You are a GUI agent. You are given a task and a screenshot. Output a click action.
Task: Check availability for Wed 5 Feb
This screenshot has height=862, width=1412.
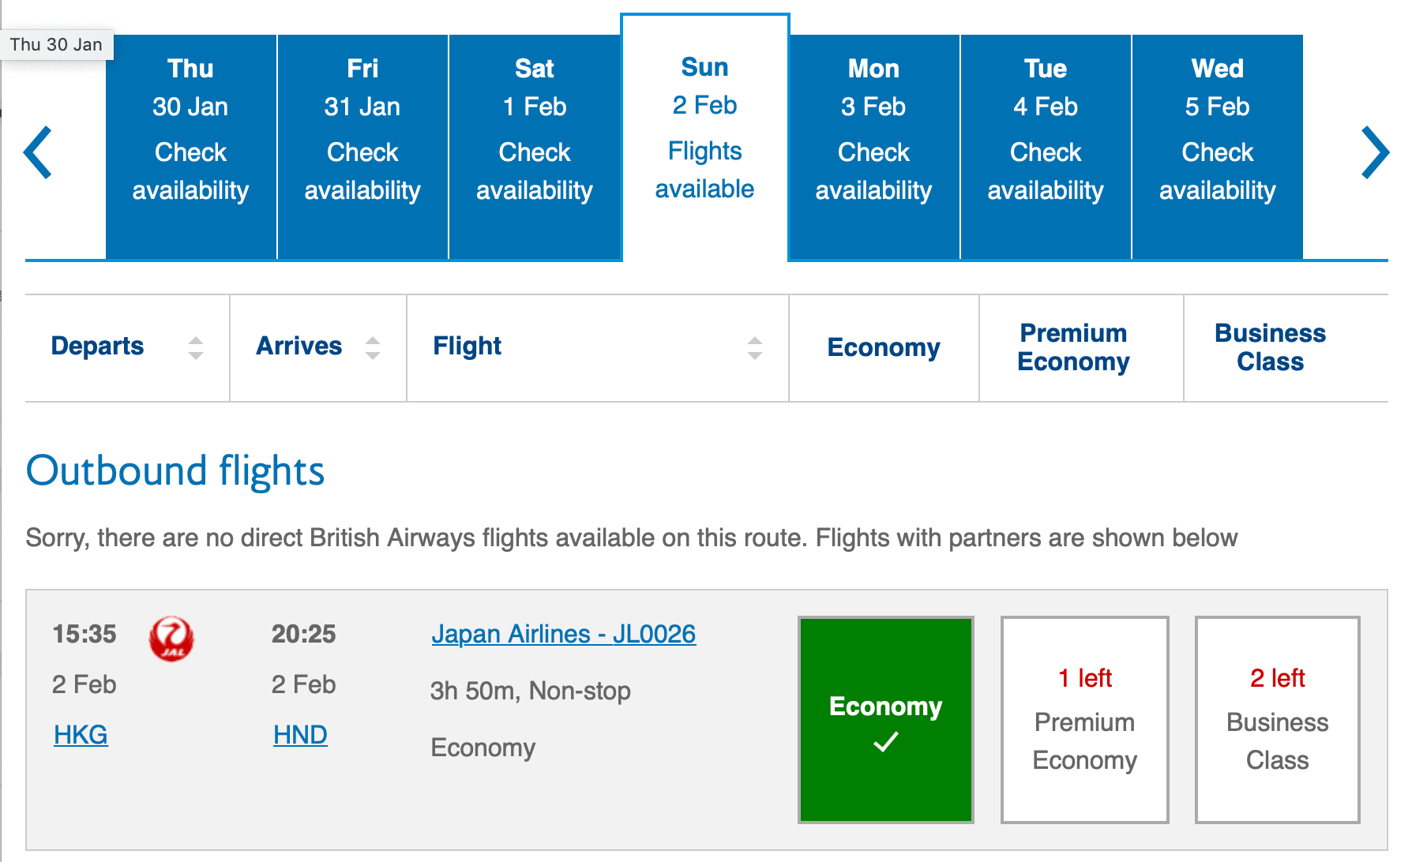(x=1218, y=147)
